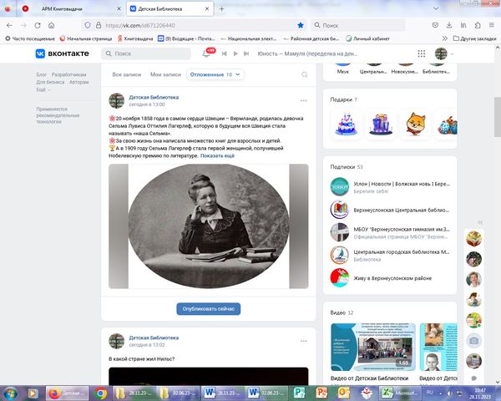Screen dimensions: 501x401
Task: Open the profile avatar menu in header
Action: [x=444, y=53]
